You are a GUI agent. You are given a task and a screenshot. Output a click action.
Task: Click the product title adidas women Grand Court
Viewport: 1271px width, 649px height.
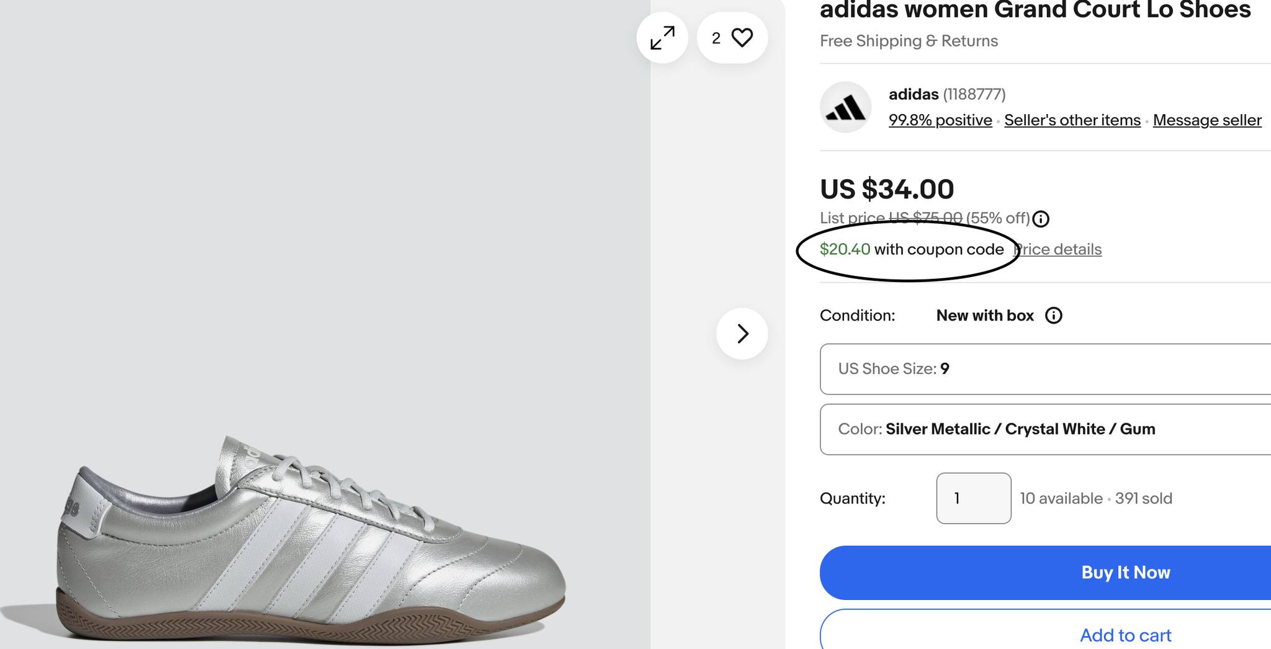click(x=1035, y=10)
